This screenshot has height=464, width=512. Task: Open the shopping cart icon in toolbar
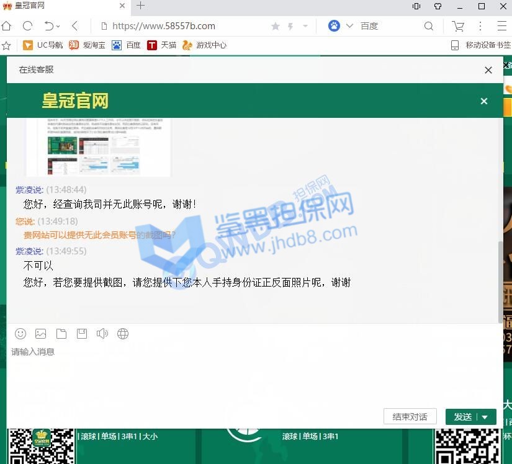tap(458, 26)
